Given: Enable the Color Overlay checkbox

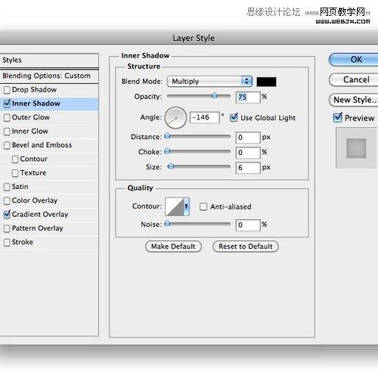Looking at the screenshot, I should click(x=7, y=201).
